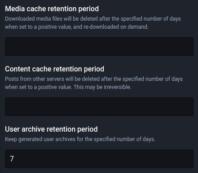
Task: Click right end of User archive input
Action: point(189,159)
